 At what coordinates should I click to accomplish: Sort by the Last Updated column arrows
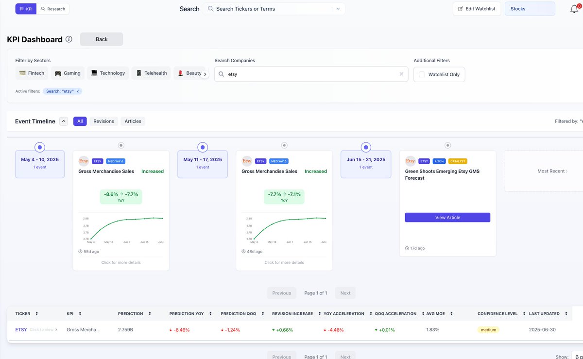(x=566, y=314)
